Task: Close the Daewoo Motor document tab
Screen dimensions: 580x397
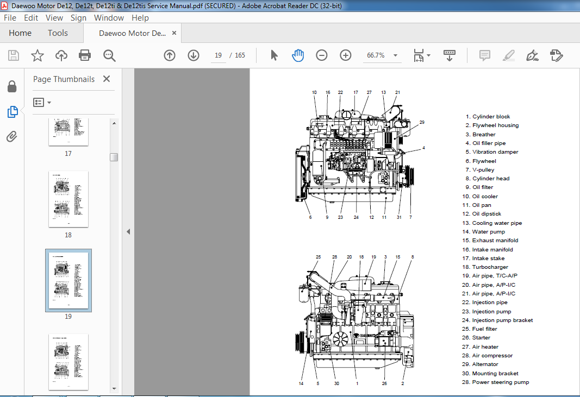Action: [x=174, y=33]
